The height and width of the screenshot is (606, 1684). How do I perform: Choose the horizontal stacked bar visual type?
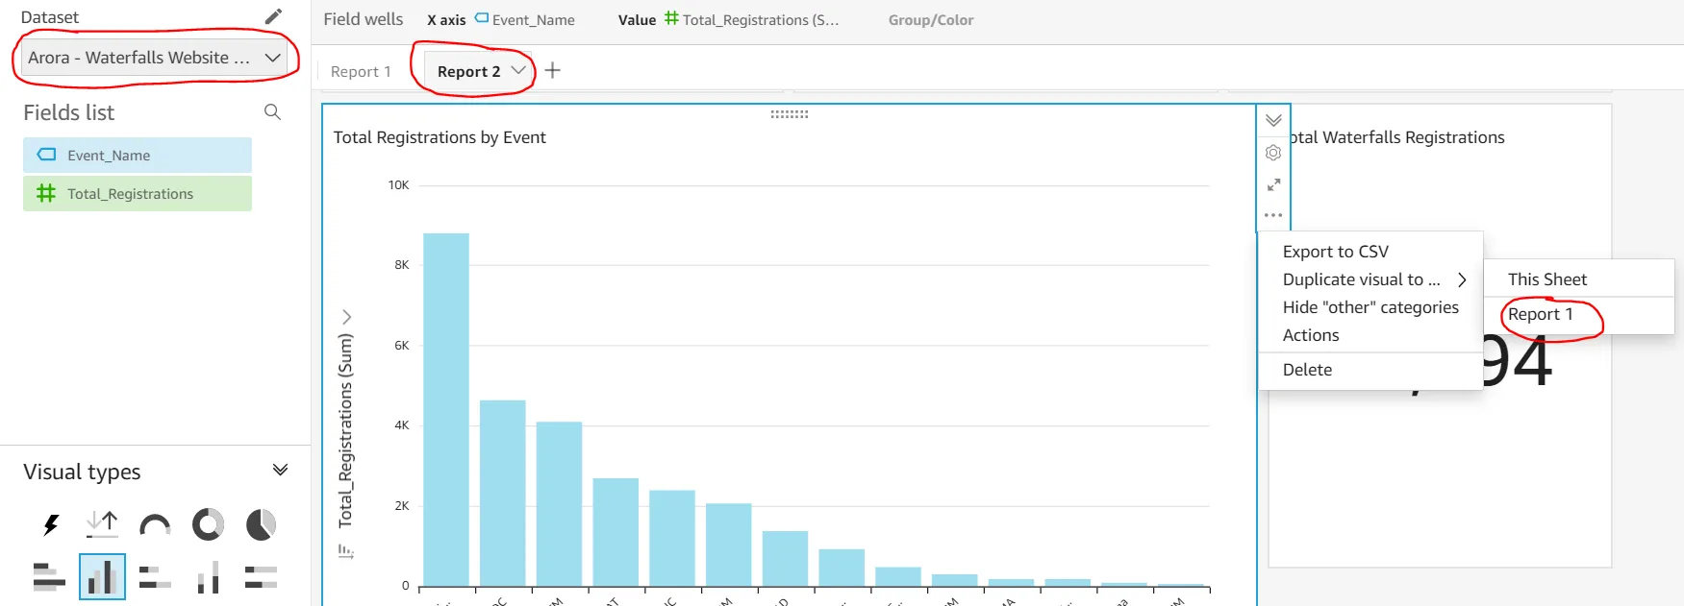(x=155, y=576)
